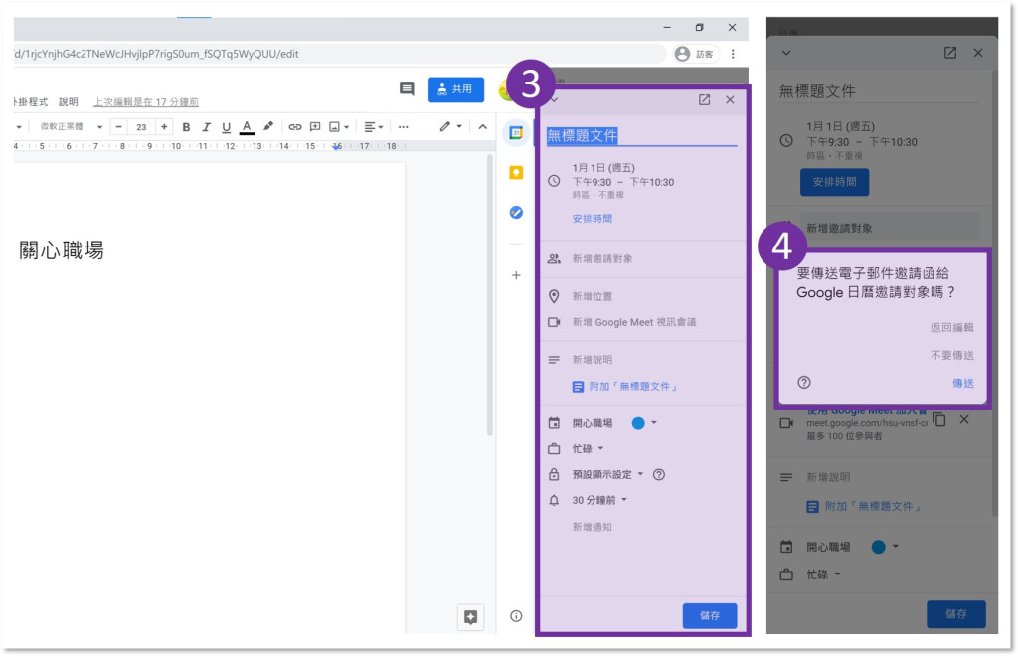Click the plus icon to get add-ons
The height and width of the screenshot is (656, 1018).
[x=516, y=275]
